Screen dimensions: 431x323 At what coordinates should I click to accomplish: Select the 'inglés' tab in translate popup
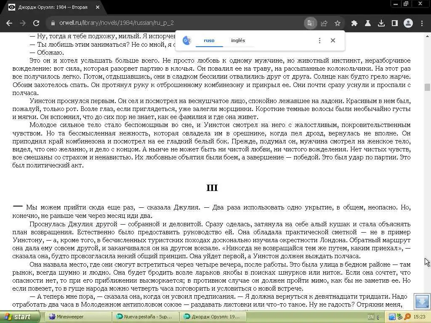[238, 40]
